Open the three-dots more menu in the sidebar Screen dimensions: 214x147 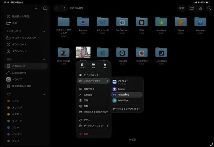point(36,8)
